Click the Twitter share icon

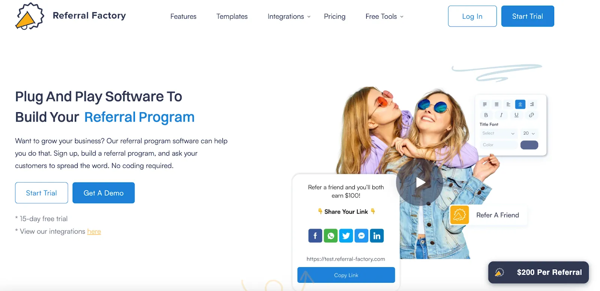click(x=346, y=236)
